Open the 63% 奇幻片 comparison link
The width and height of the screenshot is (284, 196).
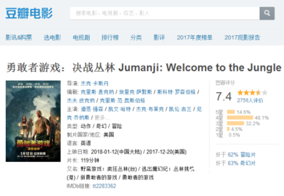click(242, 163)
